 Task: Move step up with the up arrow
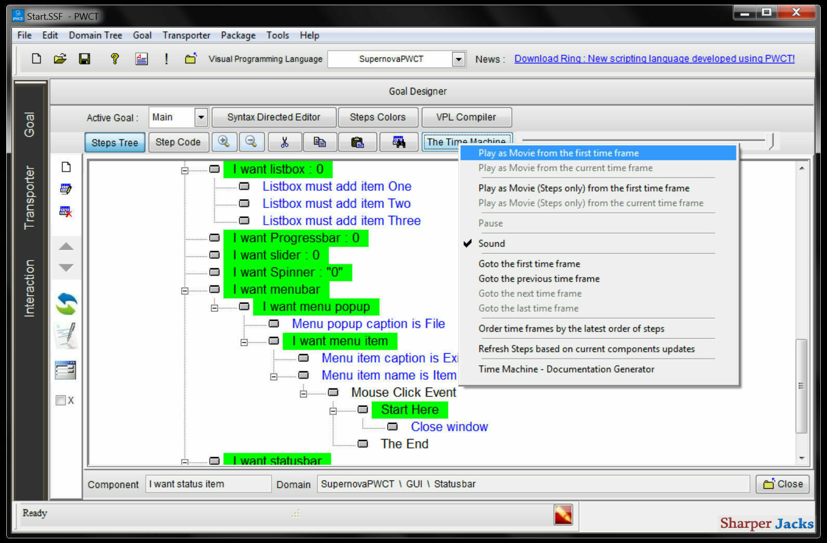click(x=66, y=247)
